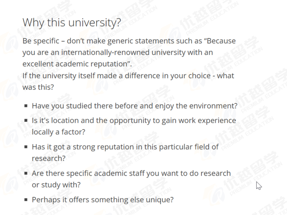Image resolution: width=287 pixels, height=215 pixels.
Task: Click the 'locally a factor?' line
Action: pos(58,132)
